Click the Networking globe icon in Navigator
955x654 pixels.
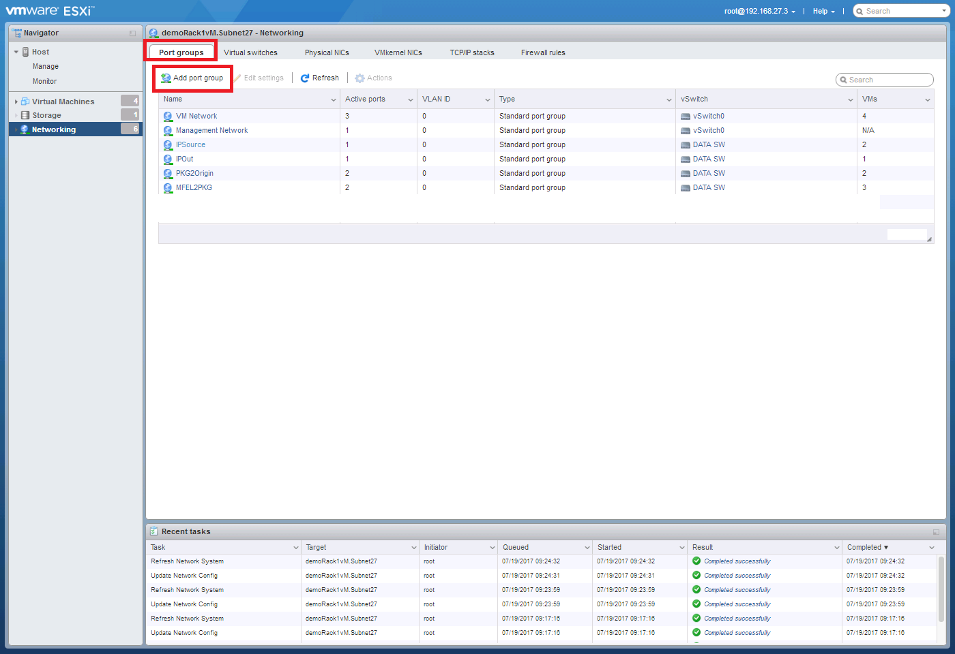[25, 129]
